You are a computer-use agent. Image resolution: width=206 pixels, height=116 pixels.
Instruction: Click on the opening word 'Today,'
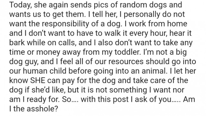(20, 5)
